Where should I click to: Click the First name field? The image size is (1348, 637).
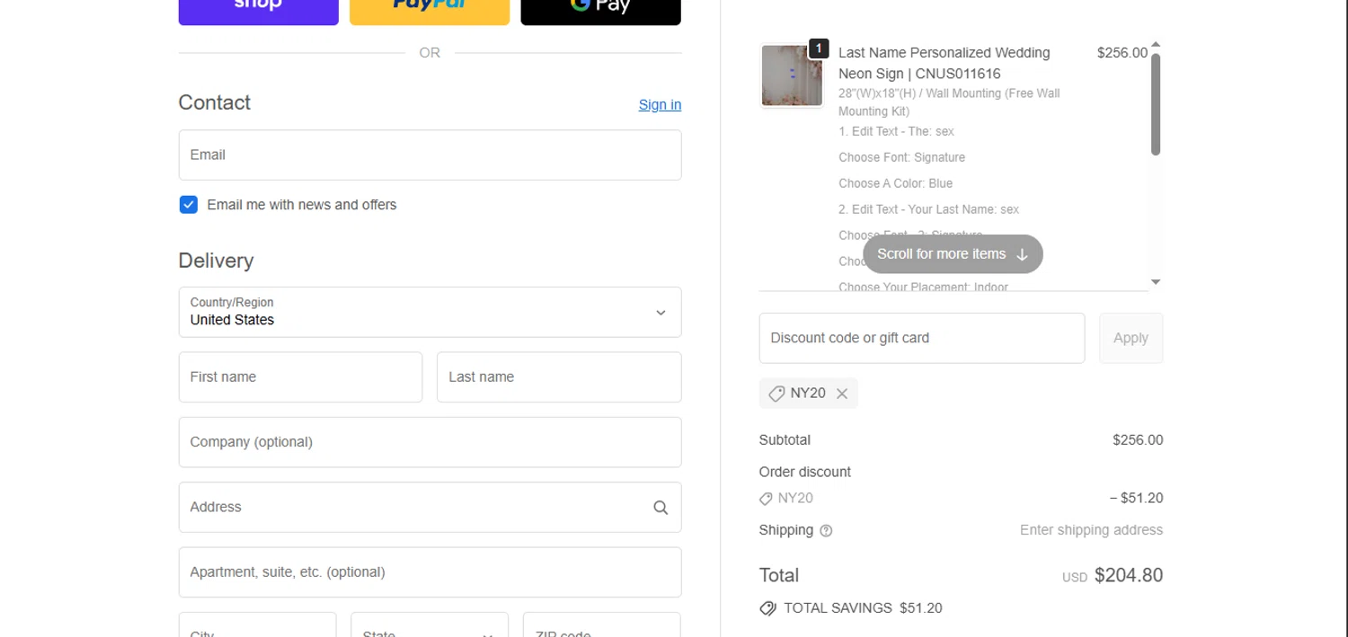pyautogui.click(x=300, y=376)
